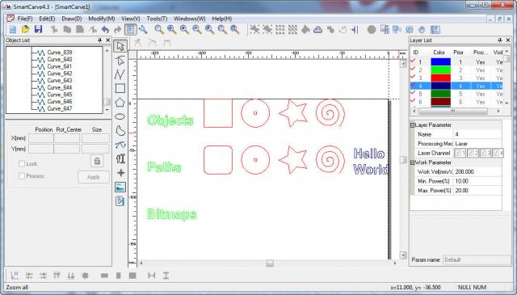Tick the Process checkbox
Image resolution: width=517 pixels, height=295 pixels.
(x=22, y=176)
